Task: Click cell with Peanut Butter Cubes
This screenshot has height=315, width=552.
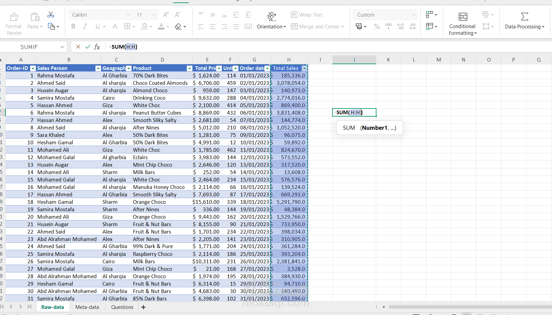Action: [x=162, y=113]
